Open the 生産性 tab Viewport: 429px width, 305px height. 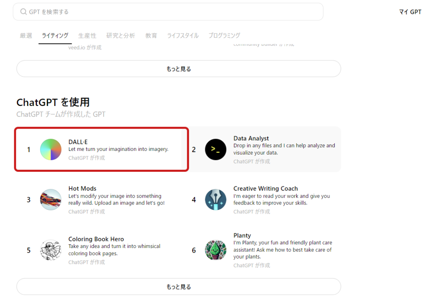87,36
